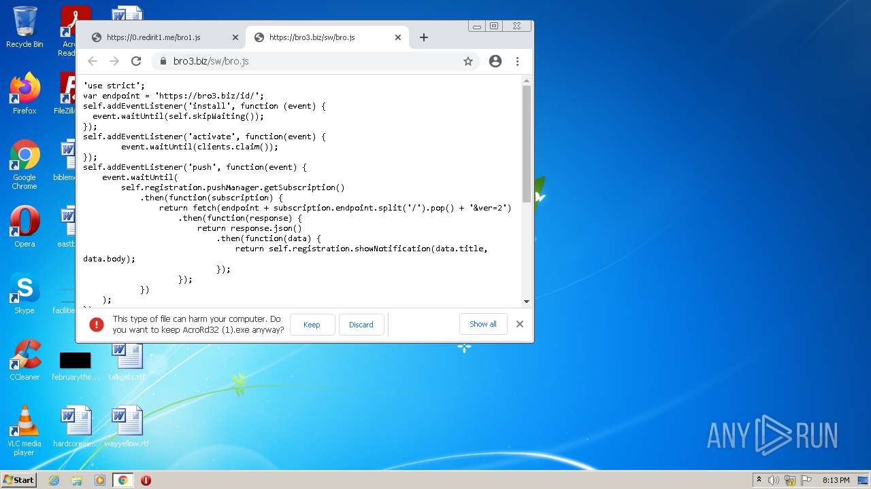Keep the AcroRd32 (1).exe download
The height and width of the screenshot is (489, 871).
click(x=312, y=325)
